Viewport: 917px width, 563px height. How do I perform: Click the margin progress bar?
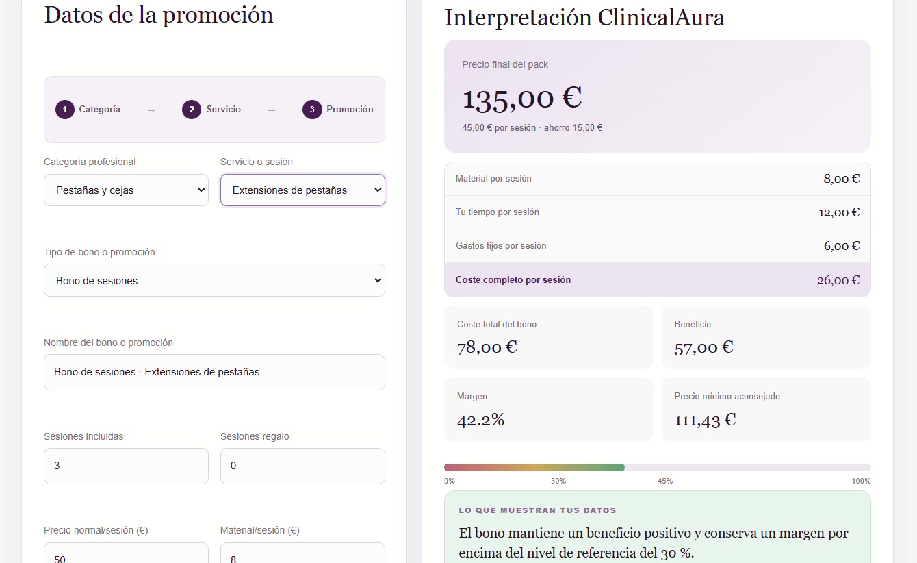tap(658, 467)
